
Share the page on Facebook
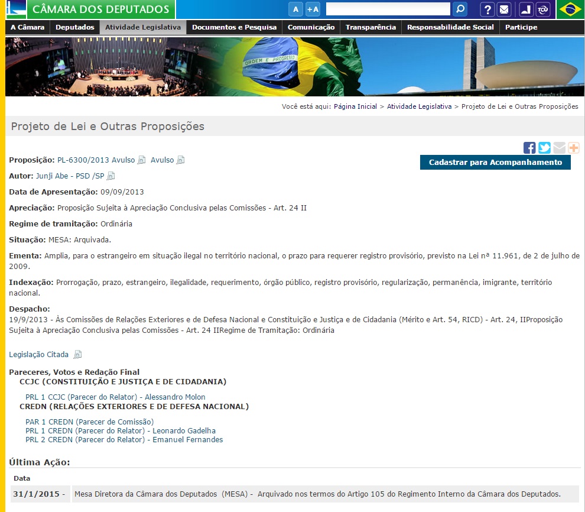click(x=529, y=148)
